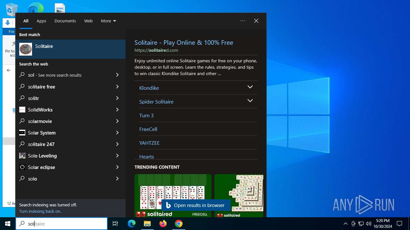Open 'Solitaire - Play Online & 100% Free' link

pos(184,42)
